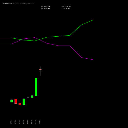Click the low price value 176.80

coord(67,9)
